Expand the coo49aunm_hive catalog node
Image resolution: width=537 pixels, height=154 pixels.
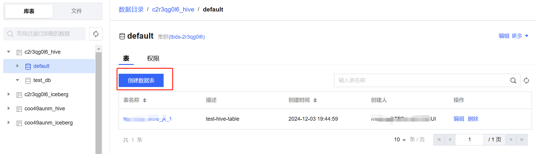pyautogui.click(x=9, y=109)
